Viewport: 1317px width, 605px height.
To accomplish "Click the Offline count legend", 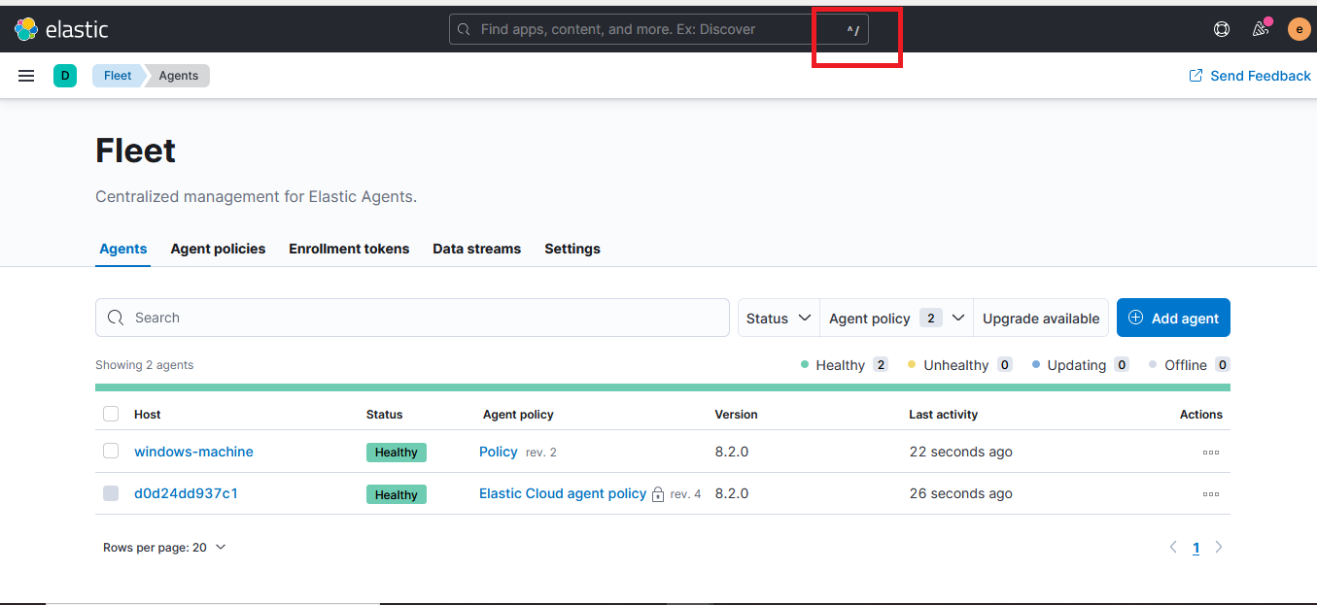I will [1189, 365].
